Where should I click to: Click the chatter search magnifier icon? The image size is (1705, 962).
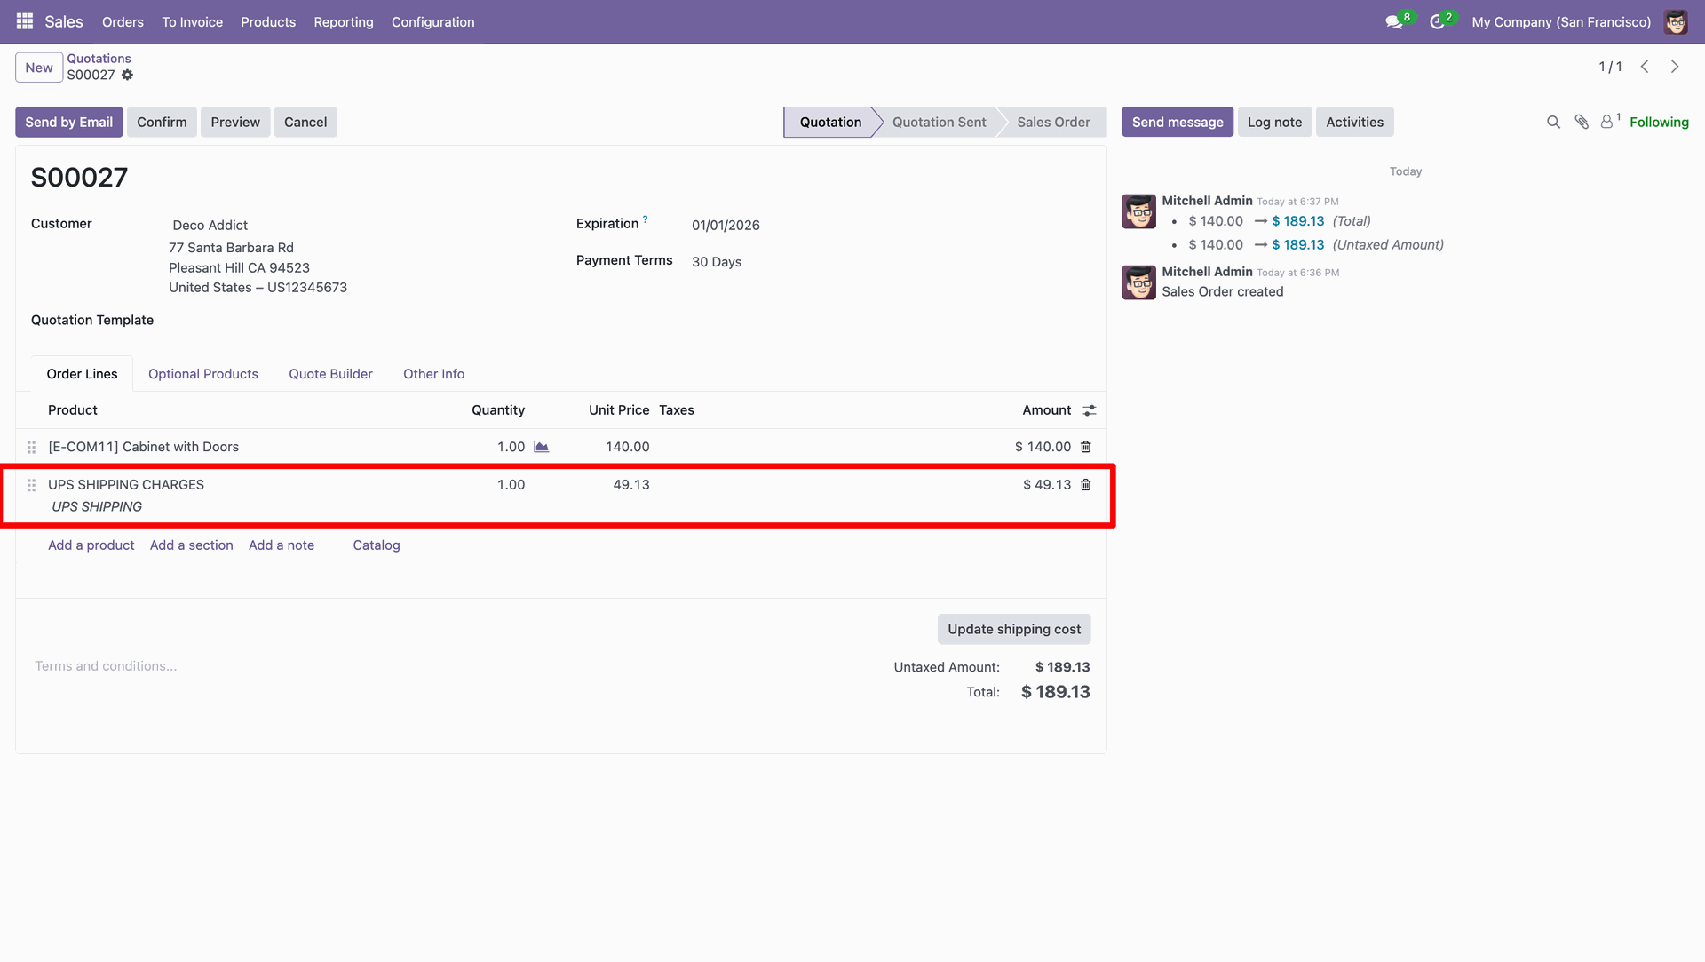(1553, 123)
